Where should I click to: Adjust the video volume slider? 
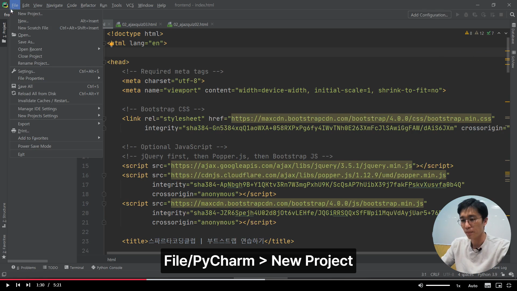[438, 285]
